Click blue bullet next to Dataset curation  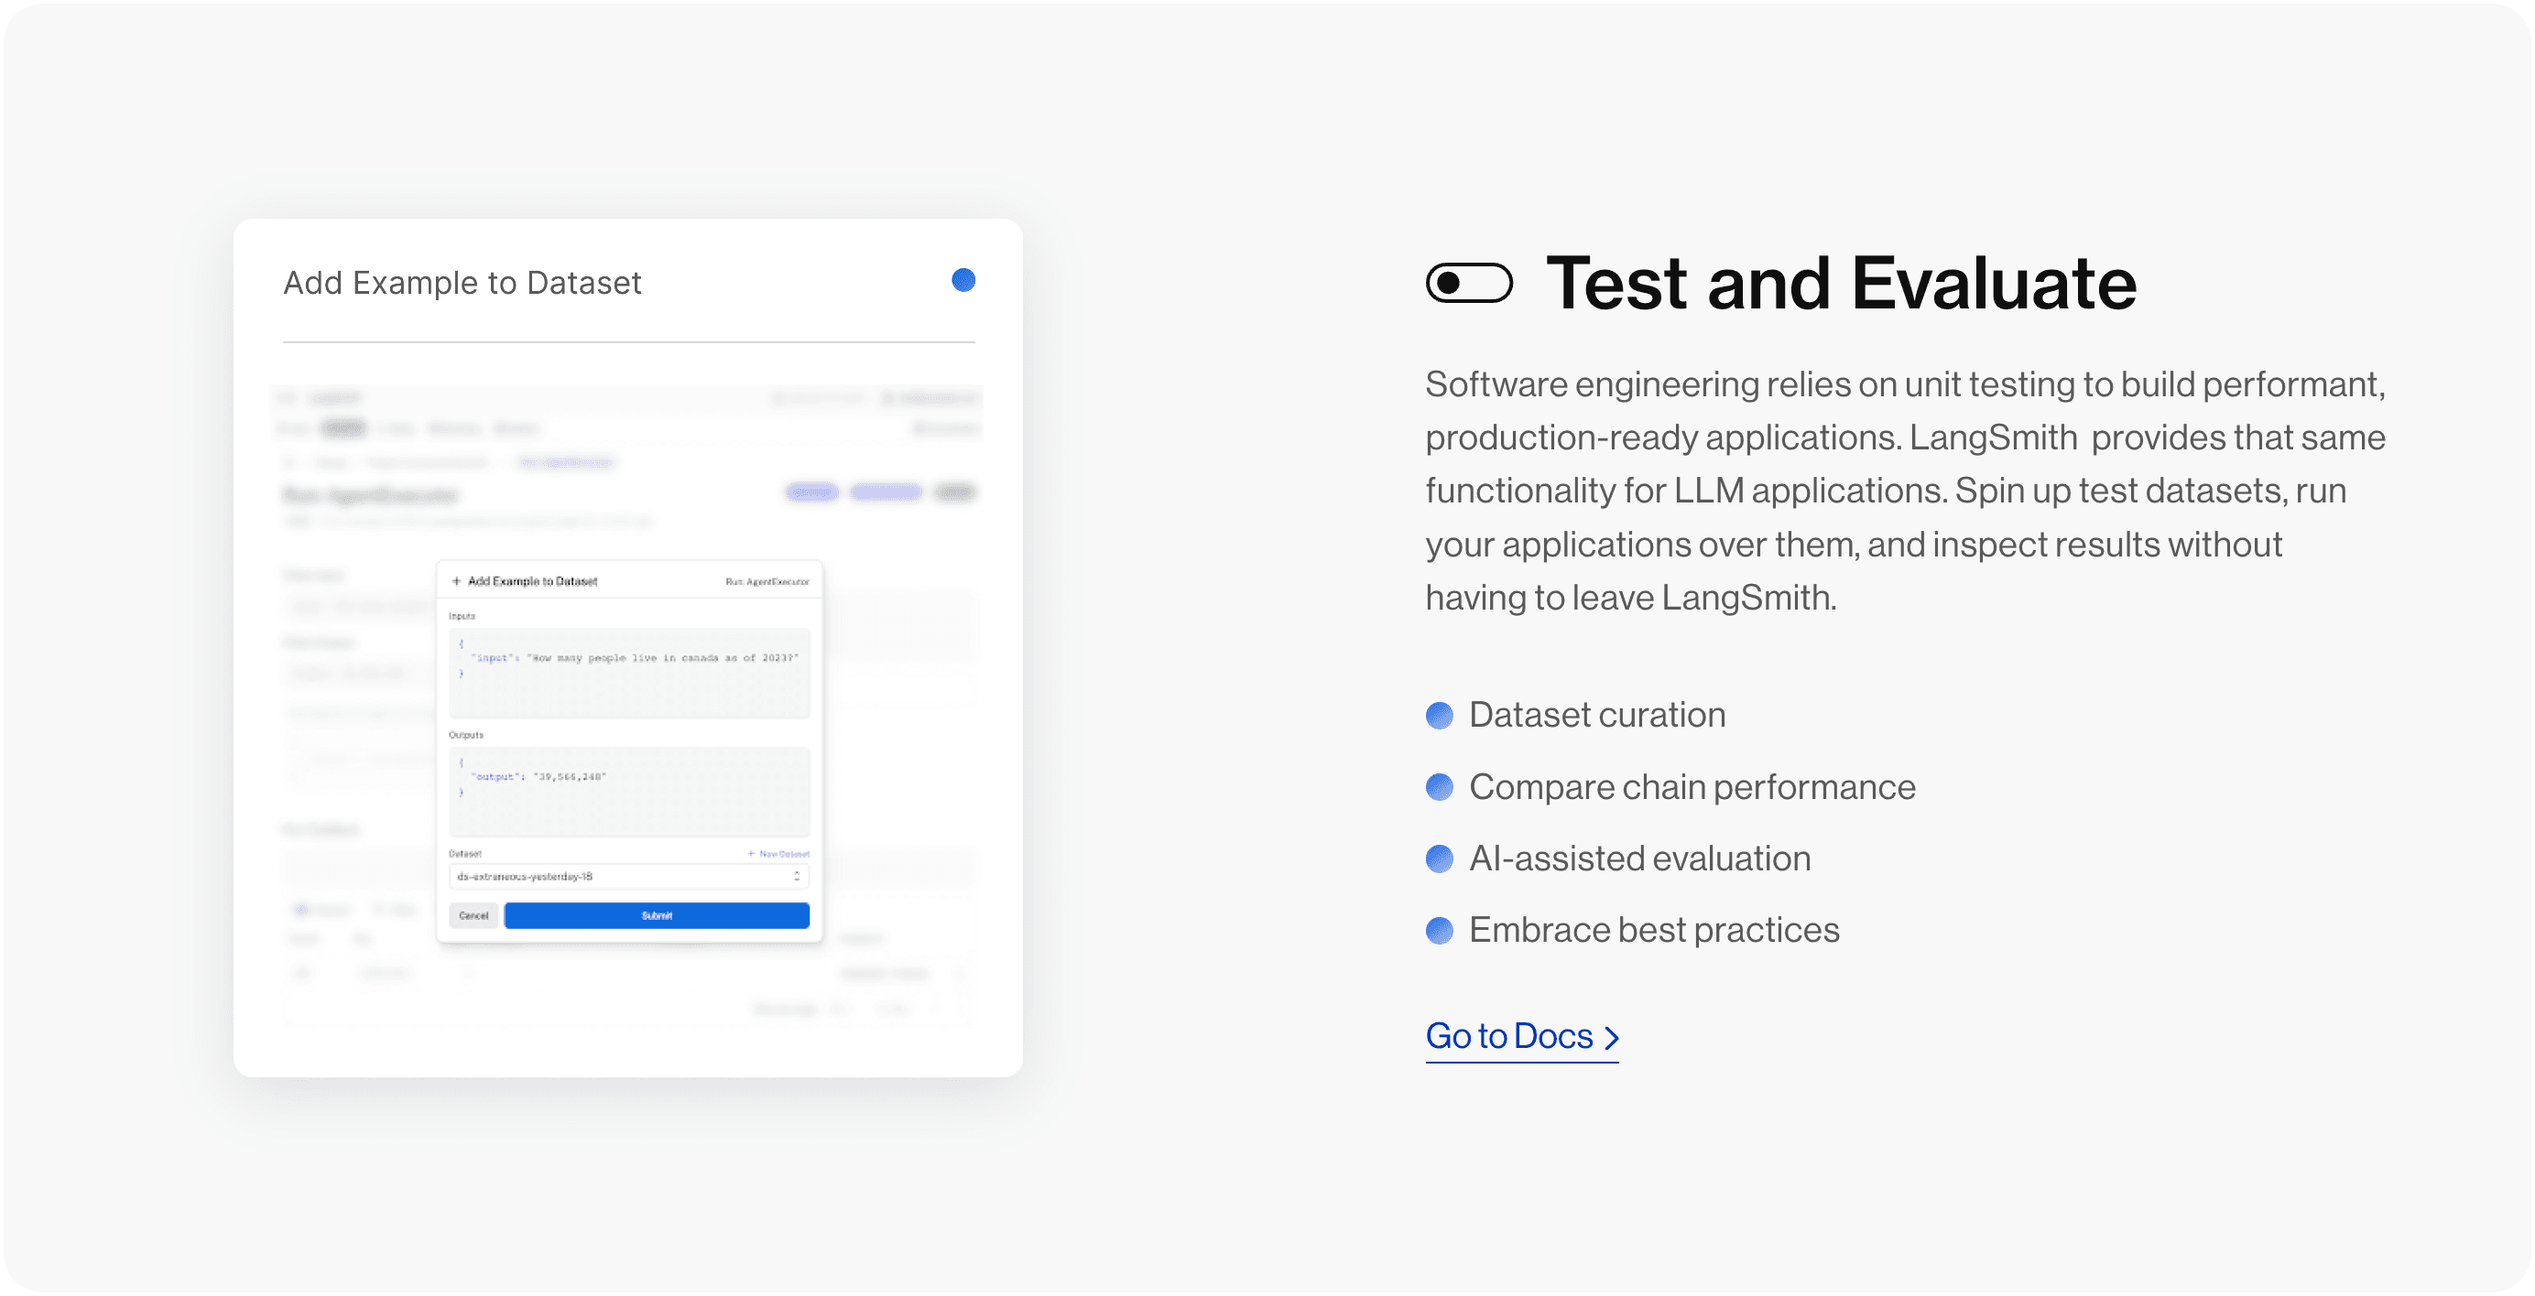1439,715
